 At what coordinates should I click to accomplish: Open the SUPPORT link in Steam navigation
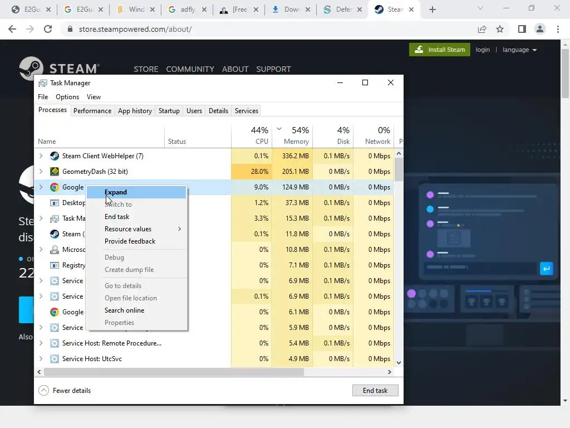click(273, 69)
